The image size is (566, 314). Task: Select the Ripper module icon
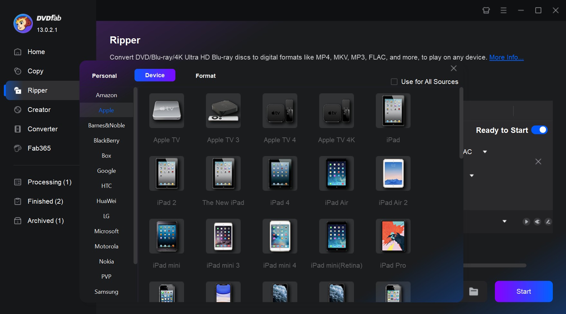pos(18,90)
